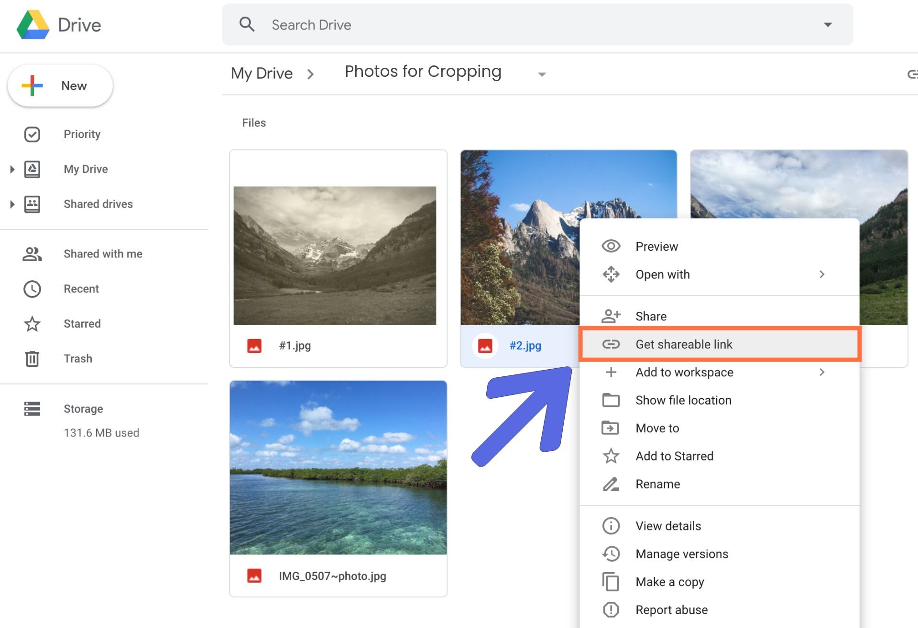Click the search magnifier icon
Viewport: 918px width, 628px height.
point(247,24)
